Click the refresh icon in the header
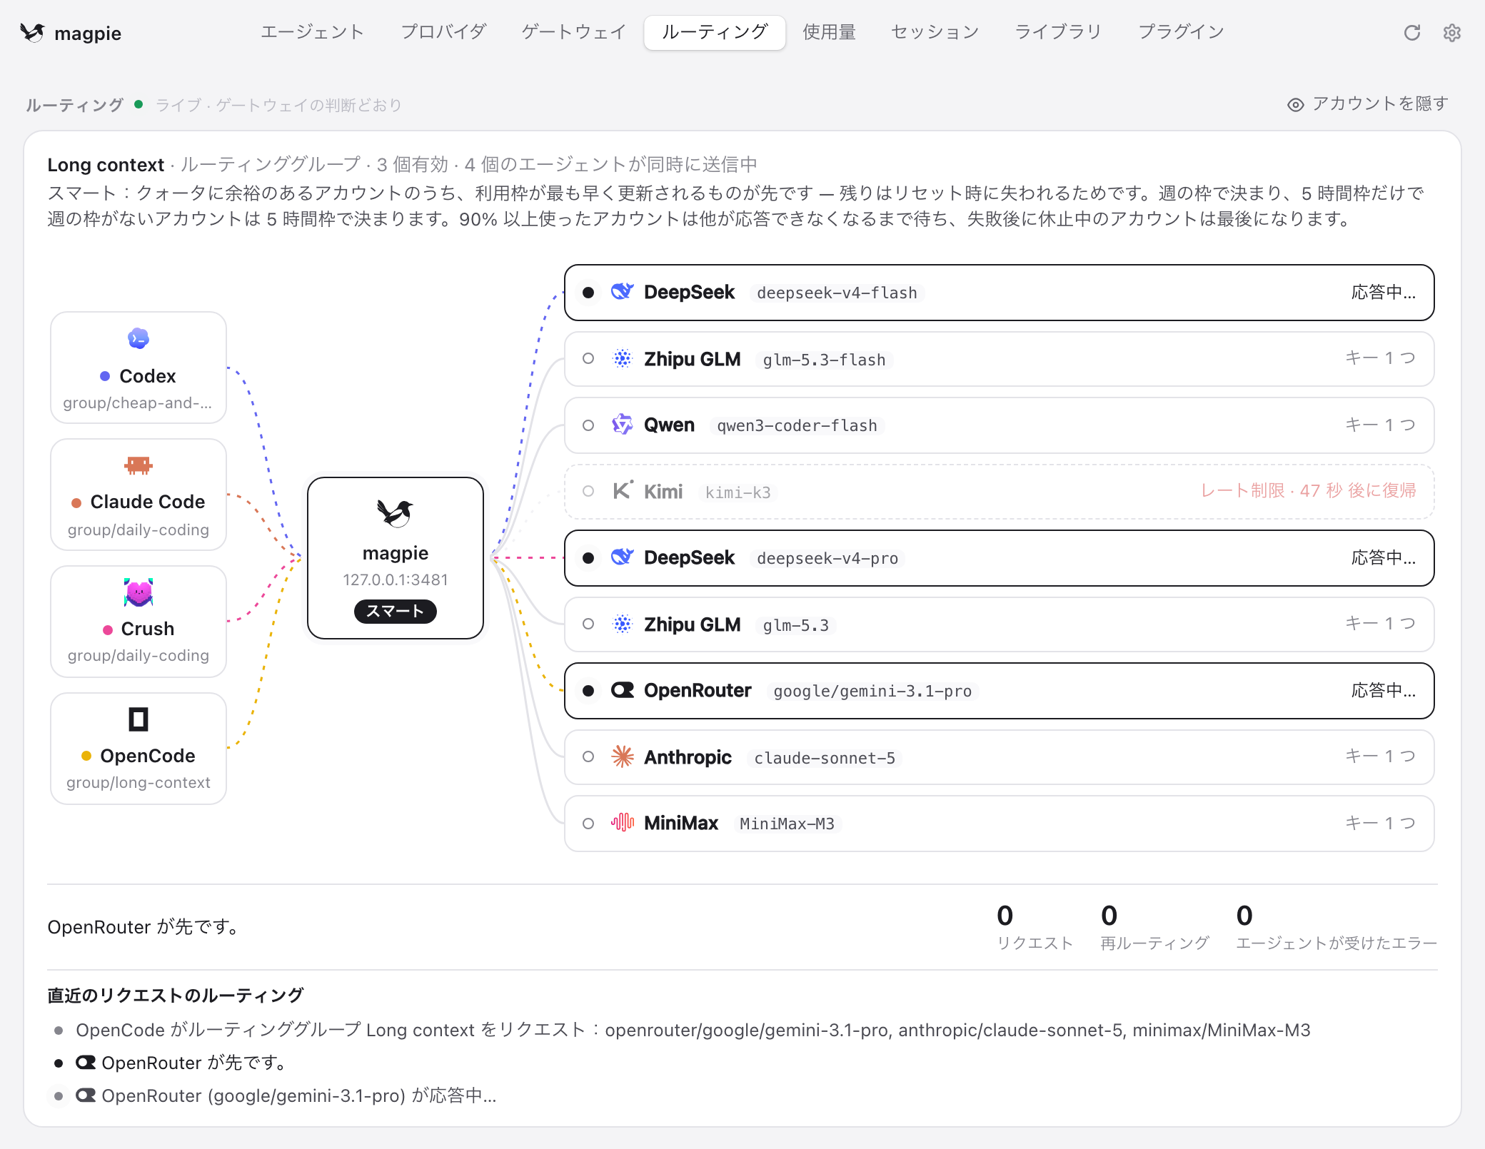This screenshot has height=1149, width=1485. [1411, 33]
